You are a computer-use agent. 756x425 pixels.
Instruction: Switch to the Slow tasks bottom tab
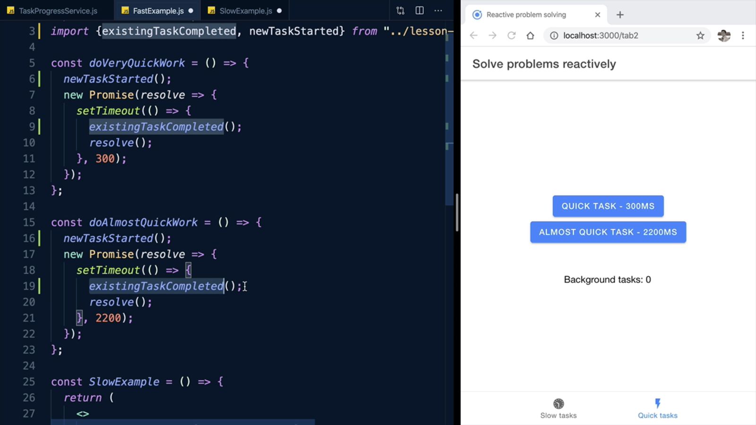click(x=558, y=409)
